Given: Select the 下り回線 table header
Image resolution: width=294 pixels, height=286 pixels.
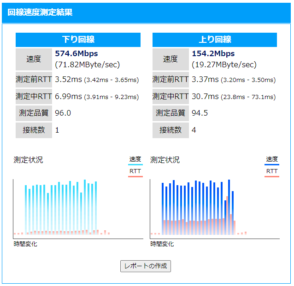Looking at the screenshot, I should [x=78, y=40].
